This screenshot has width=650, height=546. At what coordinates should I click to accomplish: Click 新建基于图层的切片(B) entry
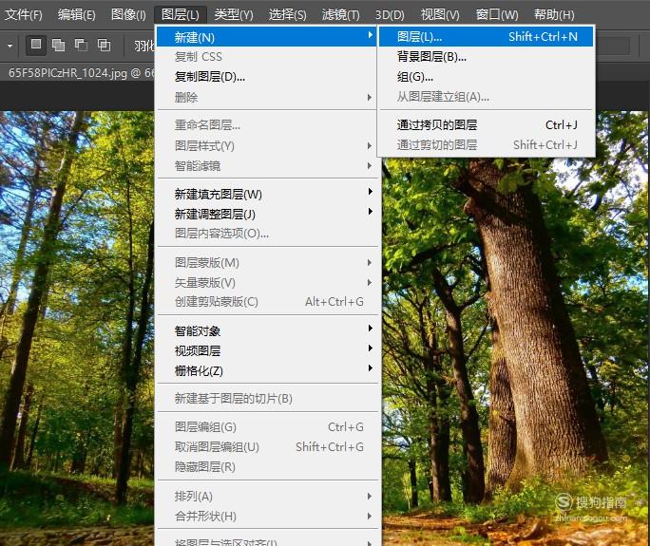point(267,399)
